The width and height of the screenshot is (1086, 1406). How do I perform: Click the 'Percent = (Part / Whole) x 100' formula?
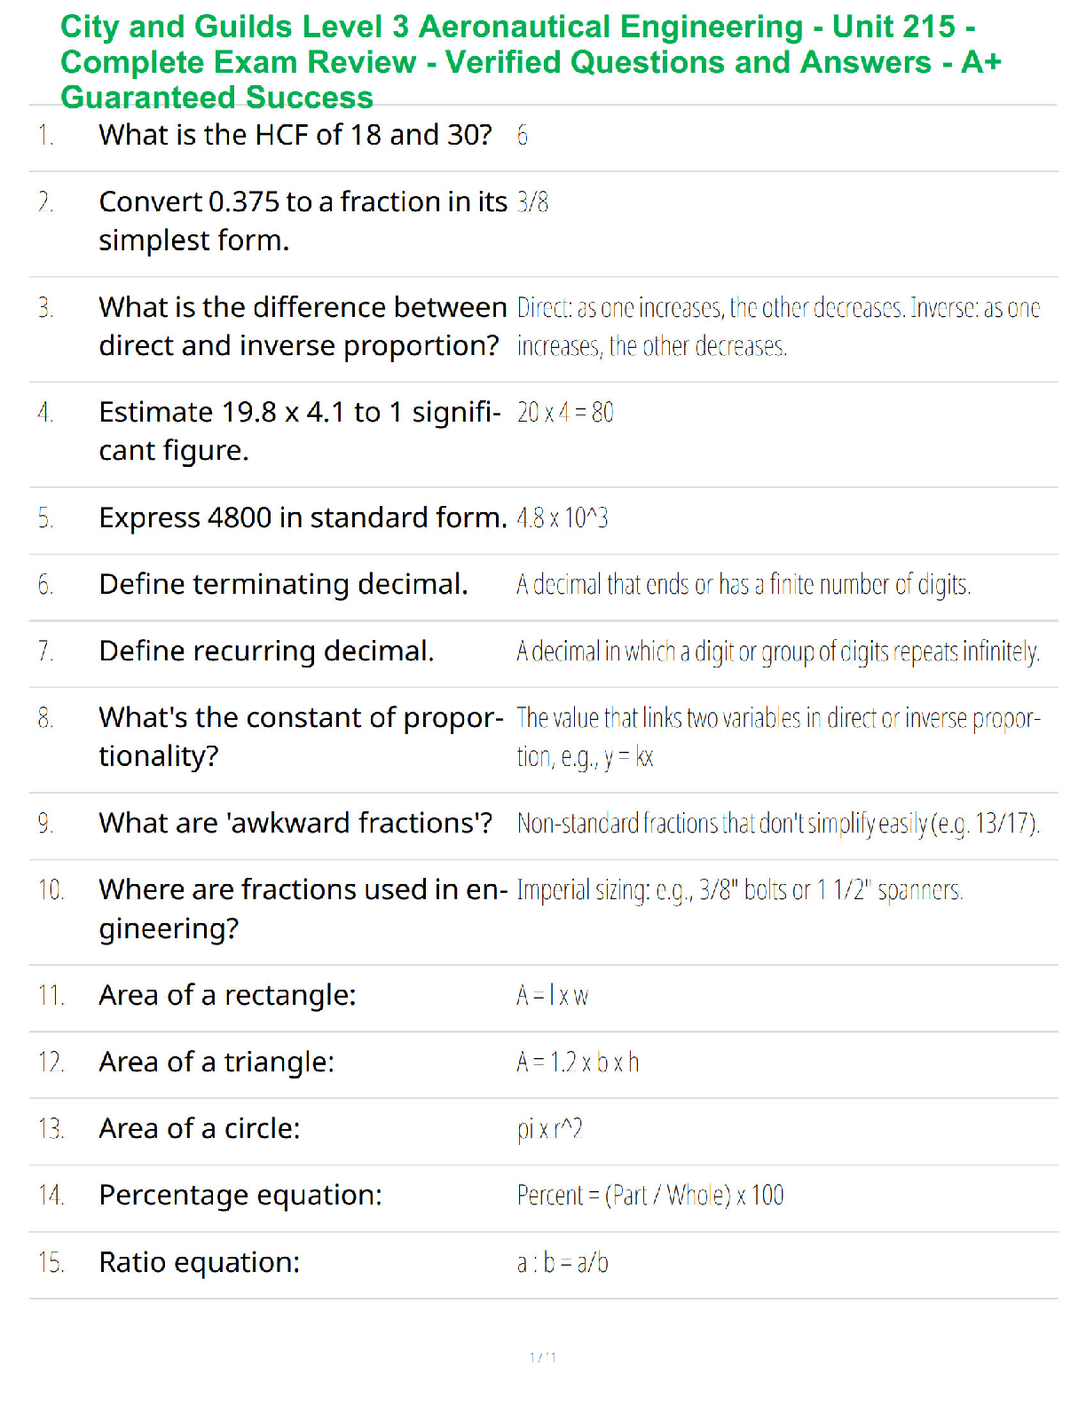650,1196
